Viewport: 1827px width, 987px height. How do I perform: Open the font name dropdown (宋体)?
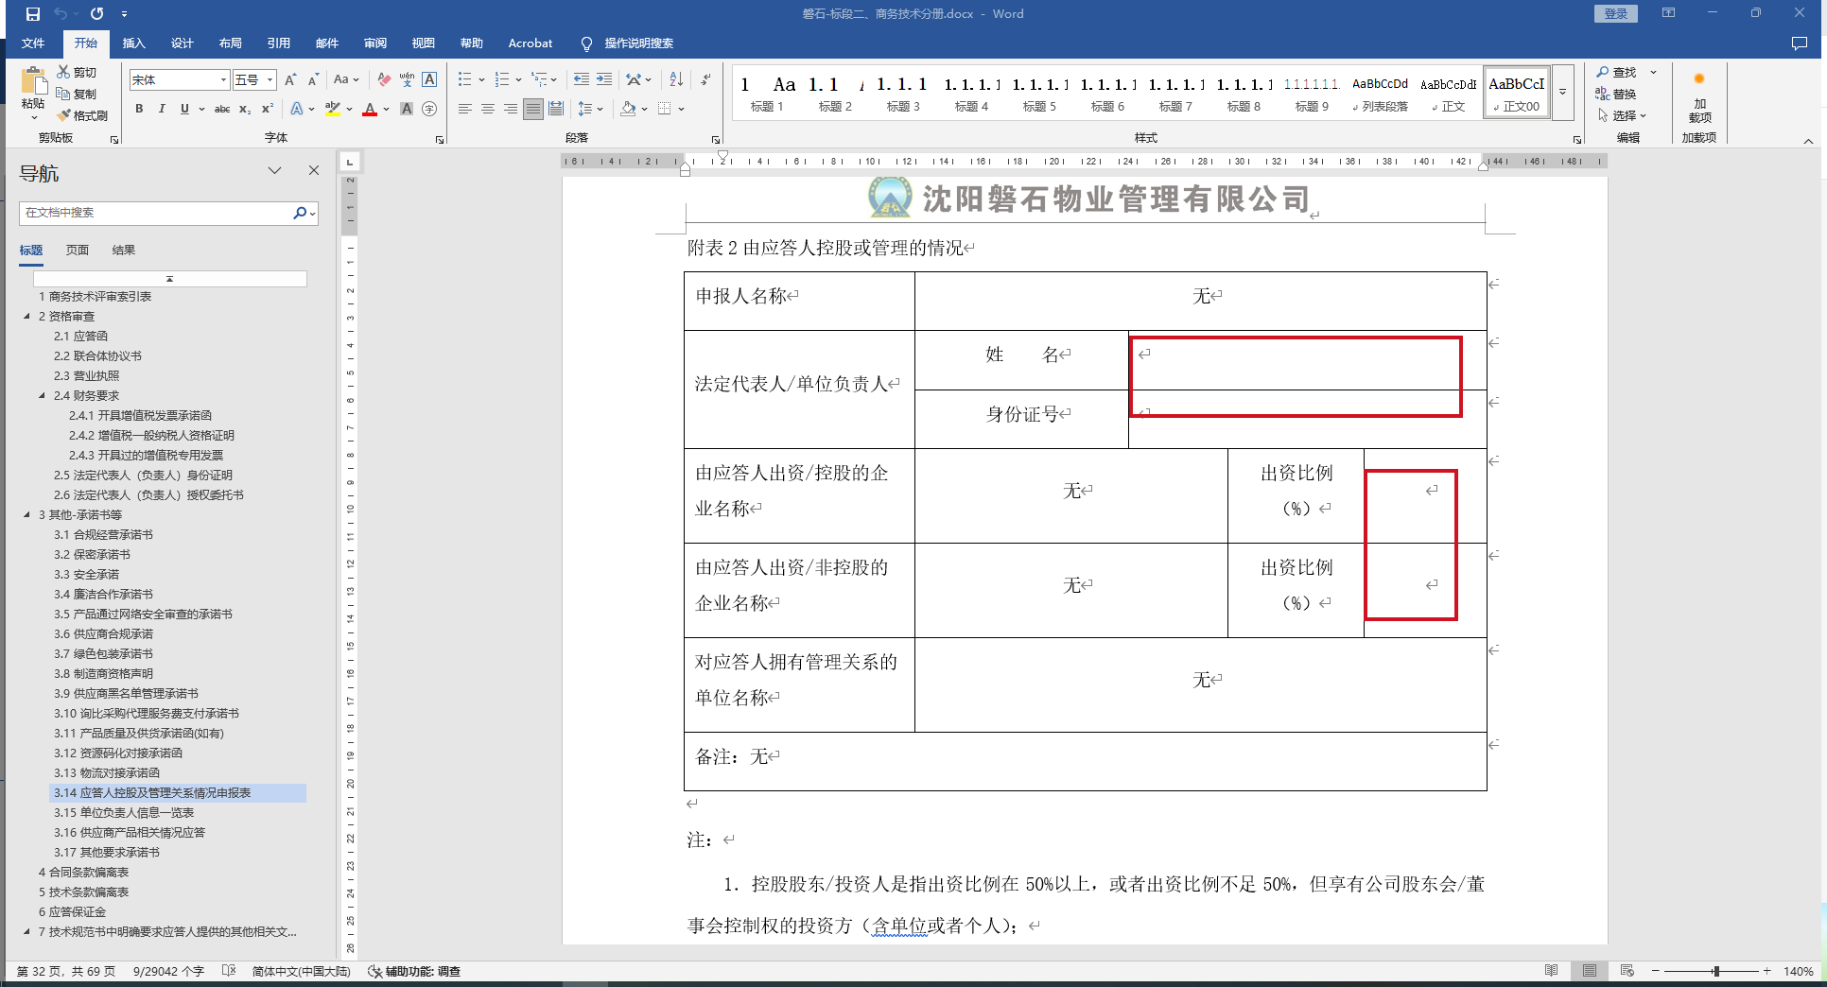pyautogui.click(x=224, y=80)
